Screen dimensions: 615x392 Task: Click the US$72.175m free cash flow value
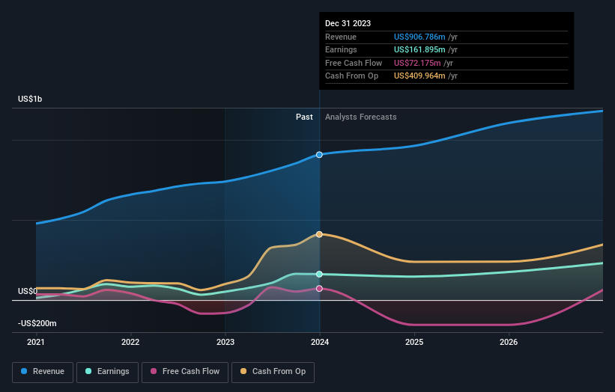417,63
